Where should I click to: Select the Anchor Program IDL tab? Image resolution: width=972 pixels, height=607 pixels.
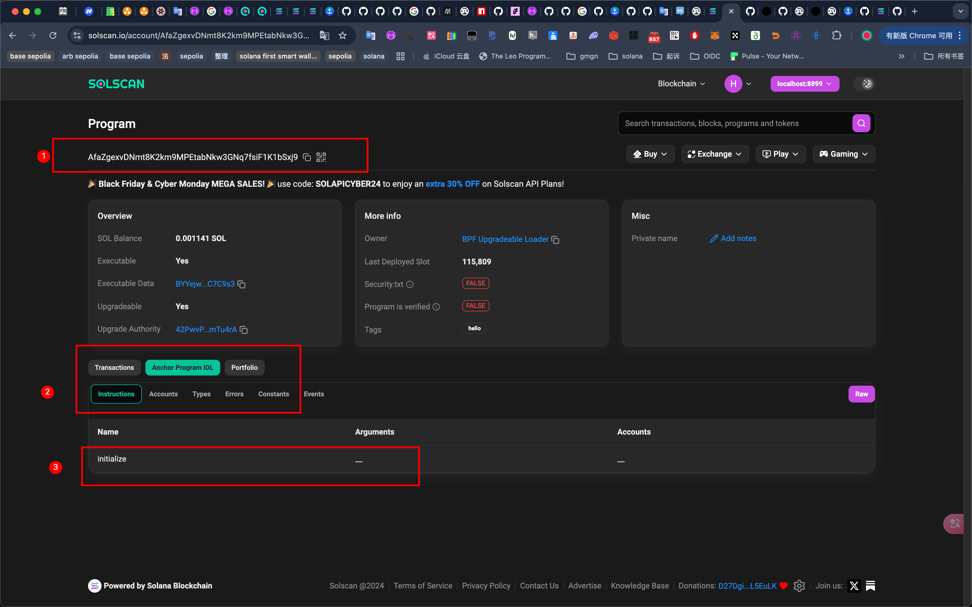[x=183, y=368]
